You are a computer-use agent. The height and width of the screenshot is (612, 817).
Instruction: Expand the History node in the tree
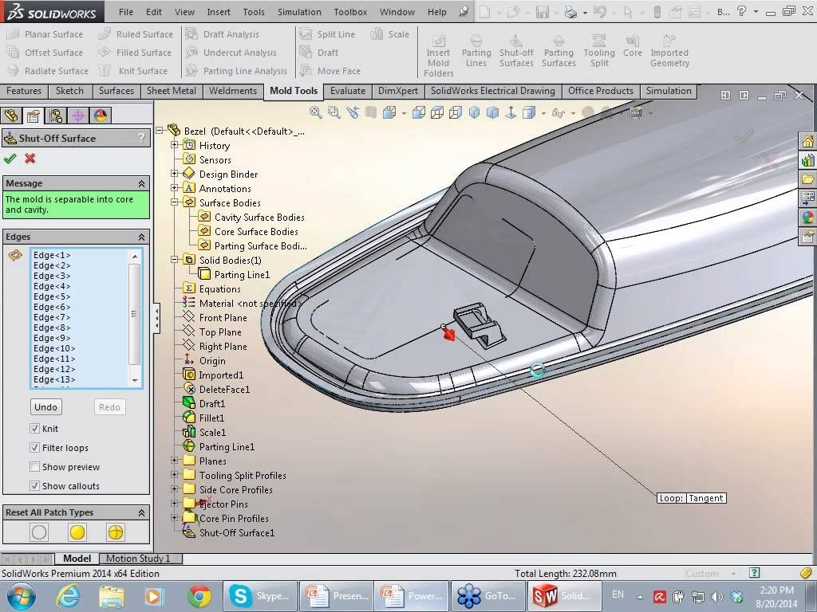click(175, 146)
